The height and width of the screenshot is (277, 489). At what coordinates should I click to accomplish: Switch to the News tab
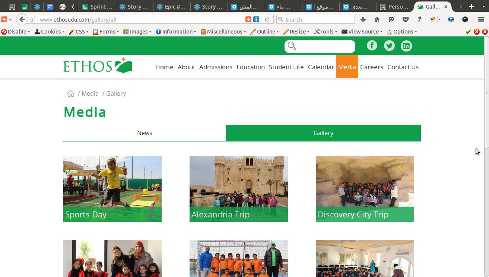click(145, 133)
